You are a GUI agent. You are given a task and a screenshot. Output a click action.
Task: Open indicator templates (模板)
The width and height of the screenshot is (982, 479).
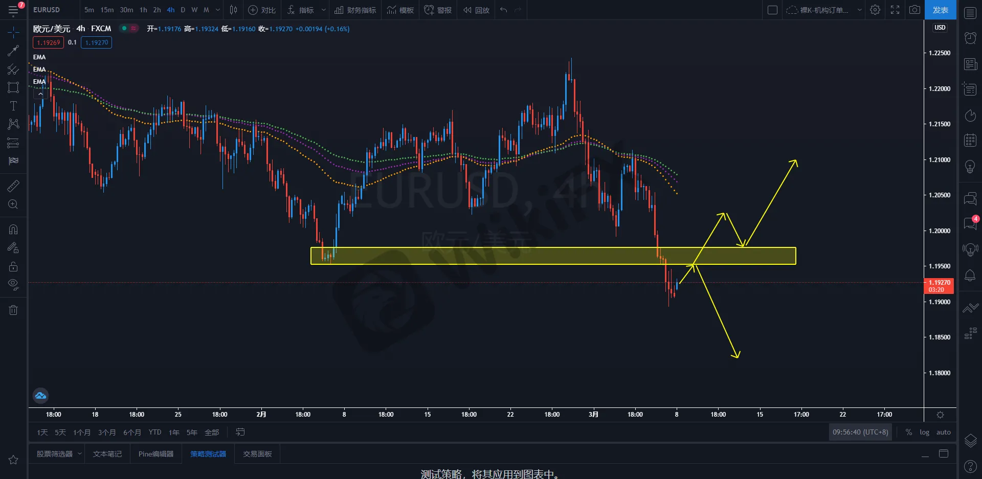point(400,10)
